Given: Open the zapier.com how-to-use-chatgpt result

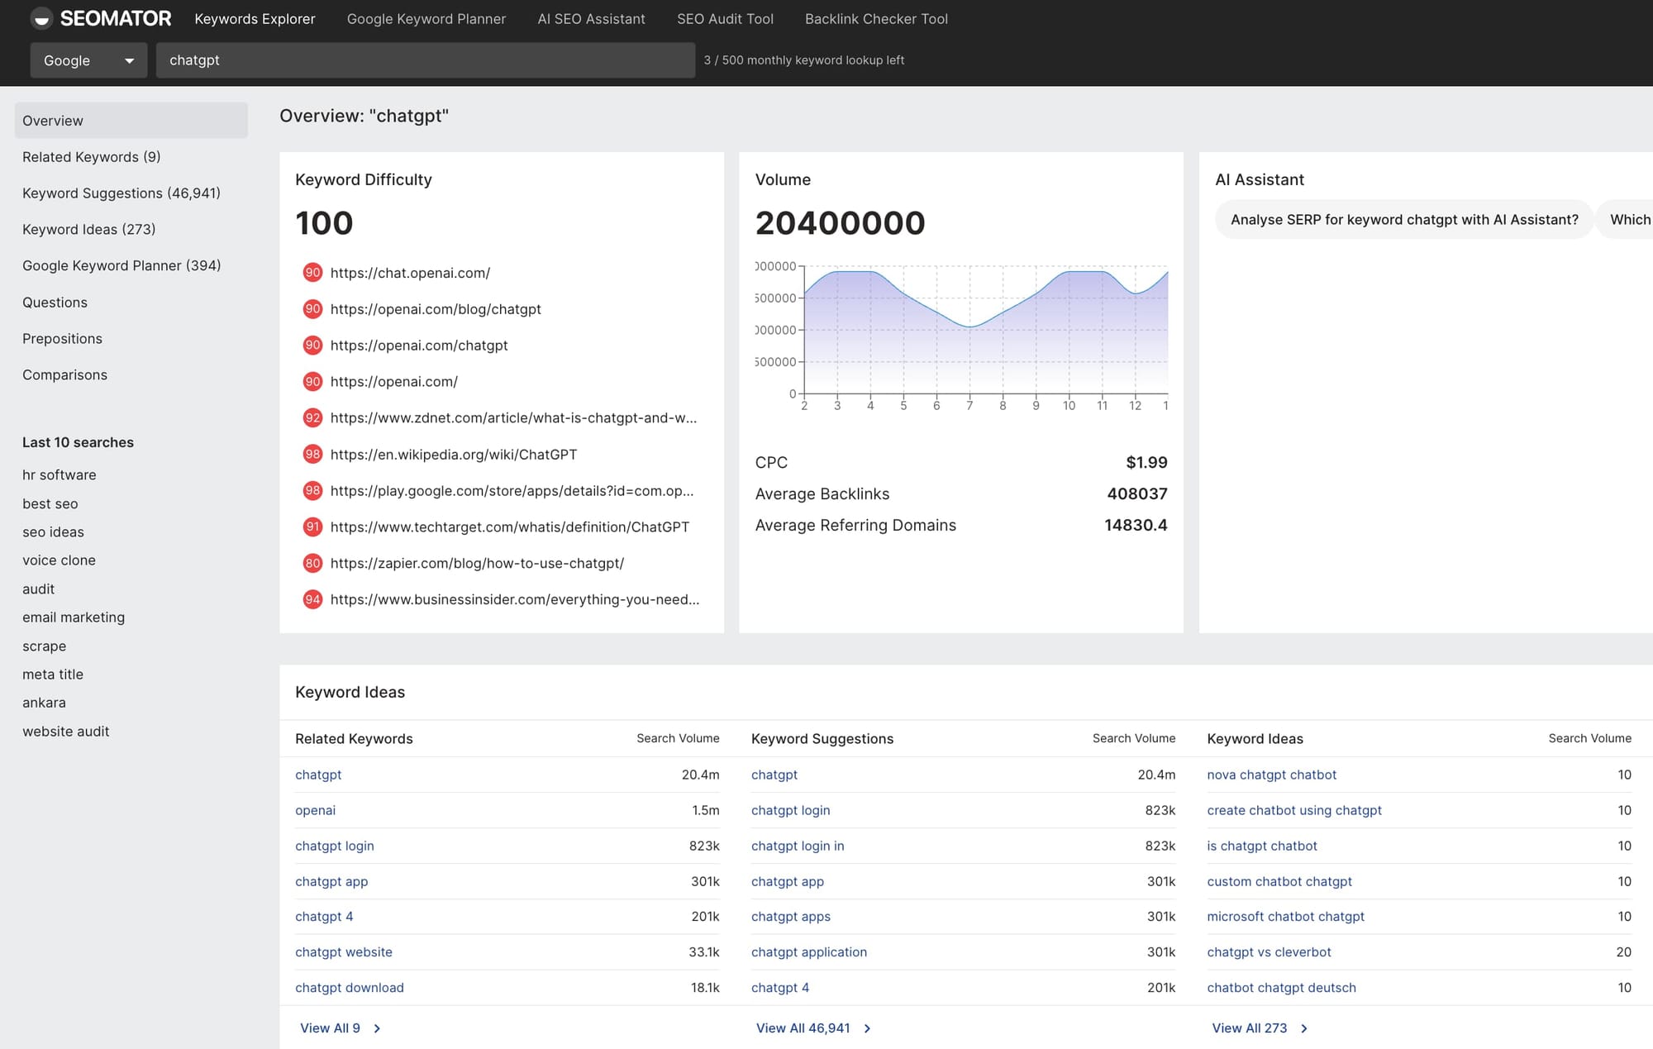Looking at the screenshot, I should coord(477,564).
